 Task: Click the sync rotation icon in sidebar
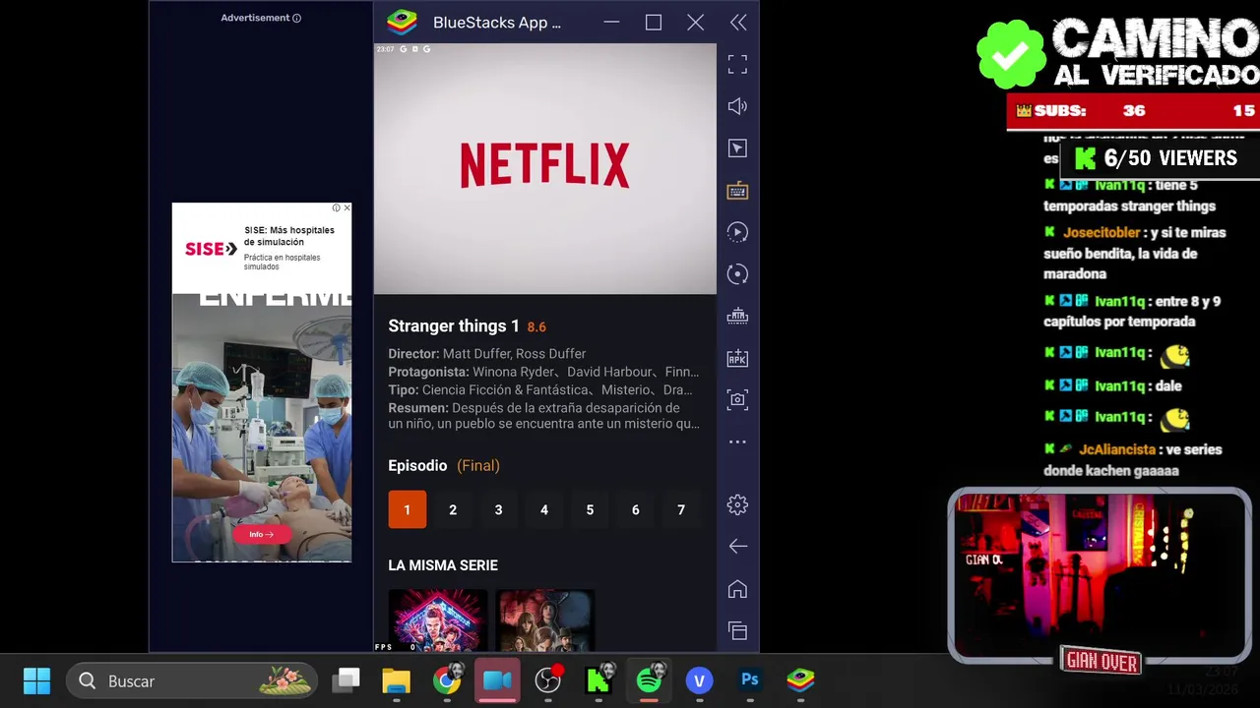pyautogui.click(x=737, y=274)
